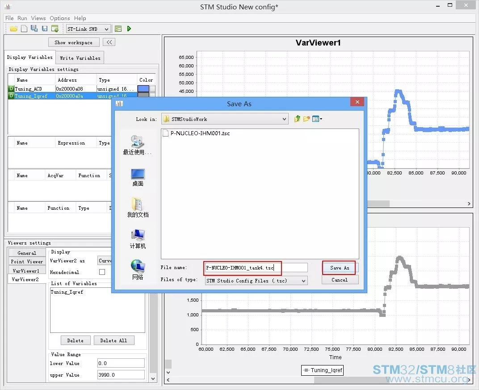The width and height of the screenshot is (479, 390).
Task: Click the Delete button under List of Variables
Action: 75,340
